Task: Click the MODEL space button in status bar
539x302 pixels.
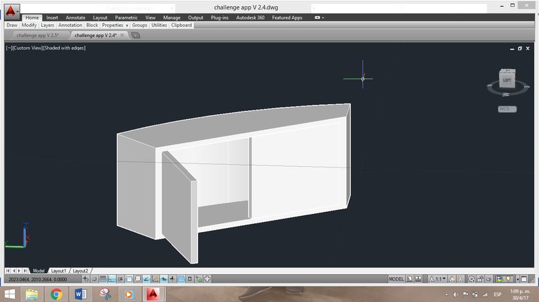Action: pos(397,278)
